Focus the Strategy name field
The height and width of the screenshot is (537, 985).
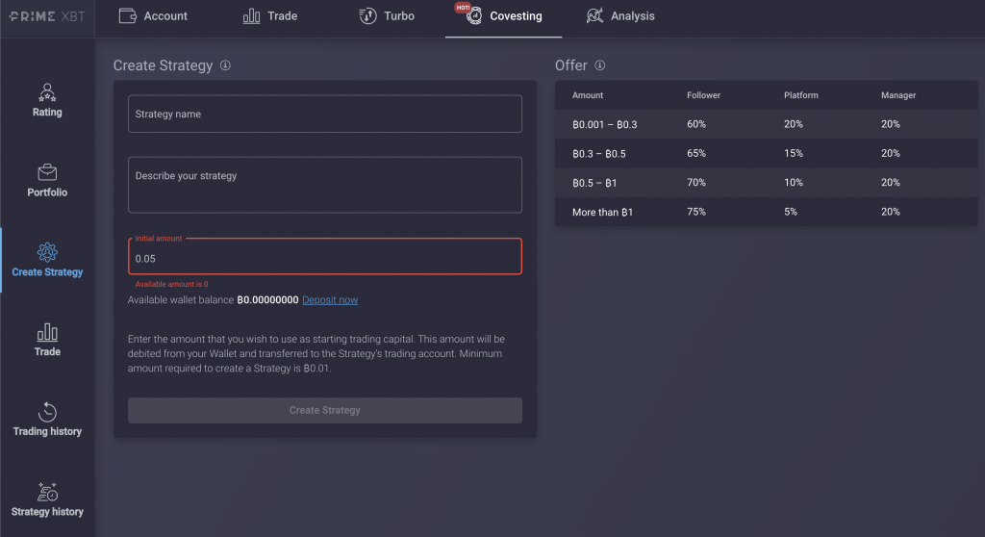[x=325, y=114]
